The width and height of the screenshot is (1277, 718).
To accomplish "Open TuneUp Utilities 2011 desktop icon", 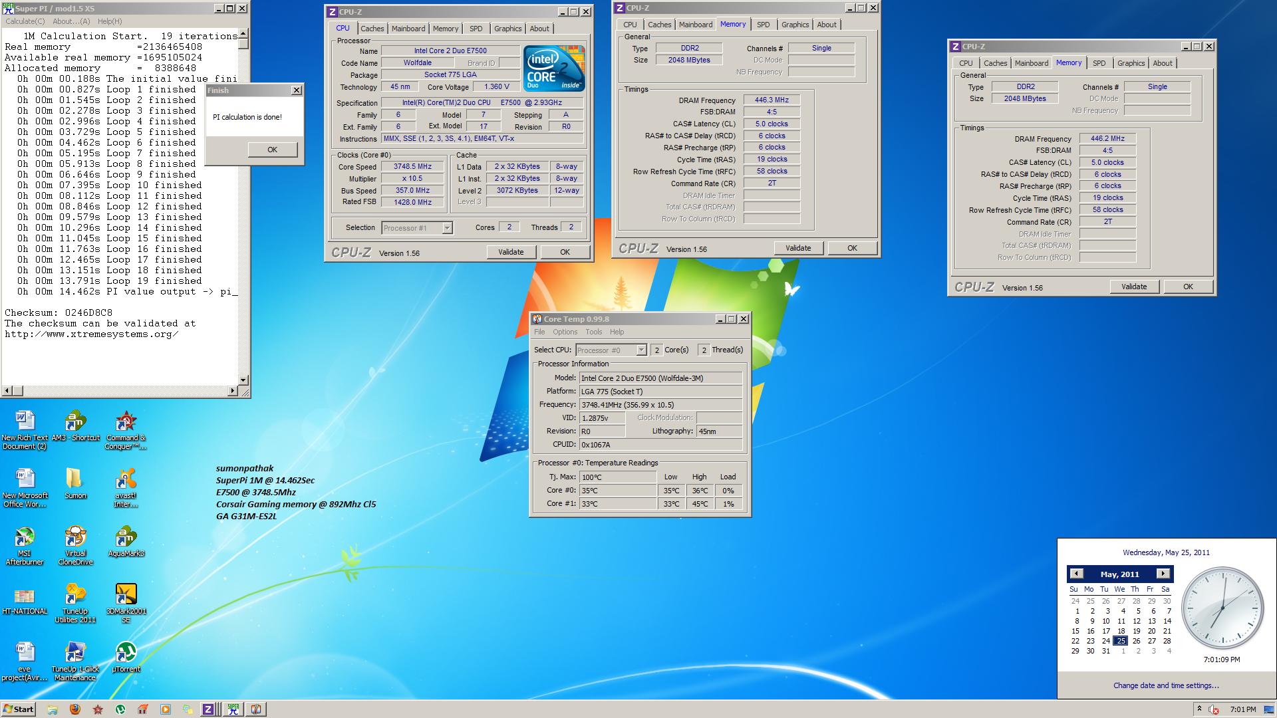I will point(75,603).
